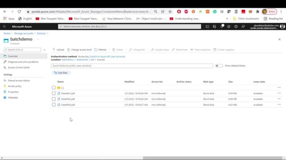Check the box for DataFile3.pdf
Screen dimensions: 286x160
click(x=54, y=105)
